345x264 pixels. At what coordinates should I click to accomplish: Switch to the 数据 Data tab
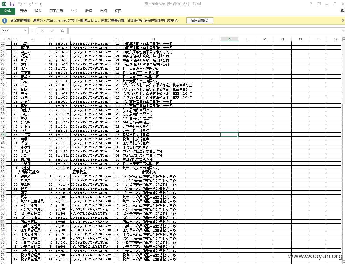coord(89,11)
